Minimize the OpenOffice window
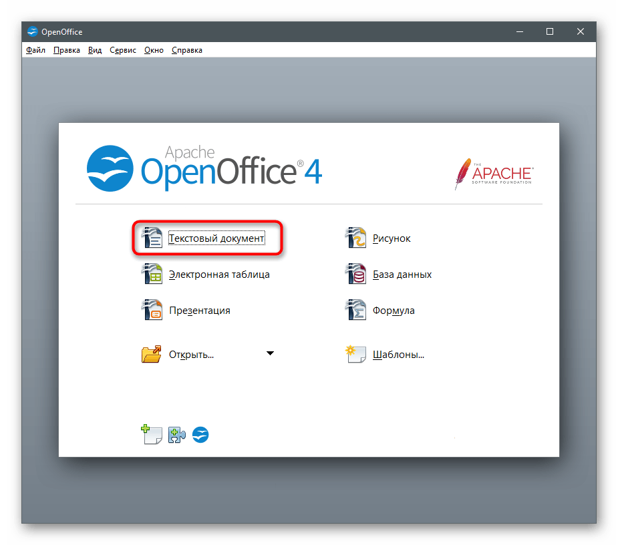The height and width of the screenshot is (545, 618). [x=520, y=31]
